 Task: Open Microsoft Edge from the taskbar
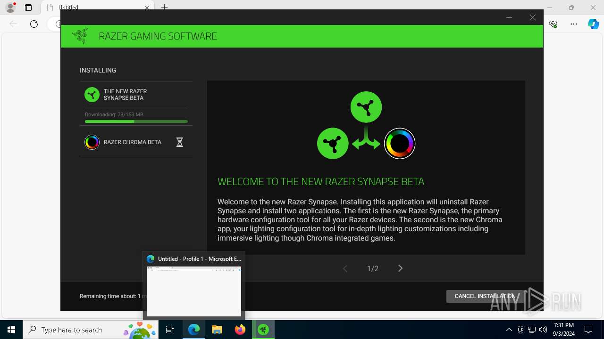(x=194, y=330)
